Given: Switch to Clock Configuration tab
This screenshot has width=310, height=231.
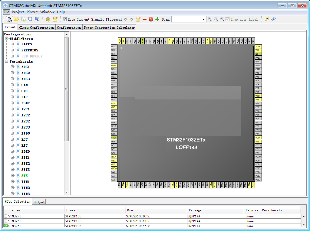Looking at the screenshot, I should (36, 28).
